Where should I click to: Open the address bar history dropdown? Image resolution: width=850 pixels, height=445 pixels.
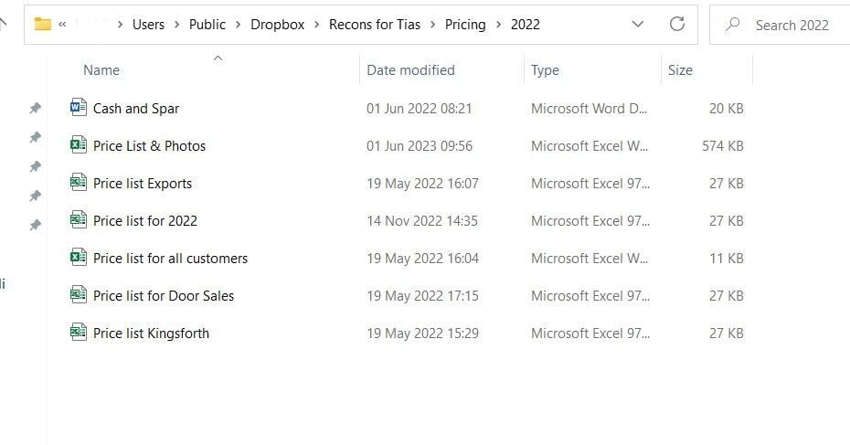tap(638, 25)
